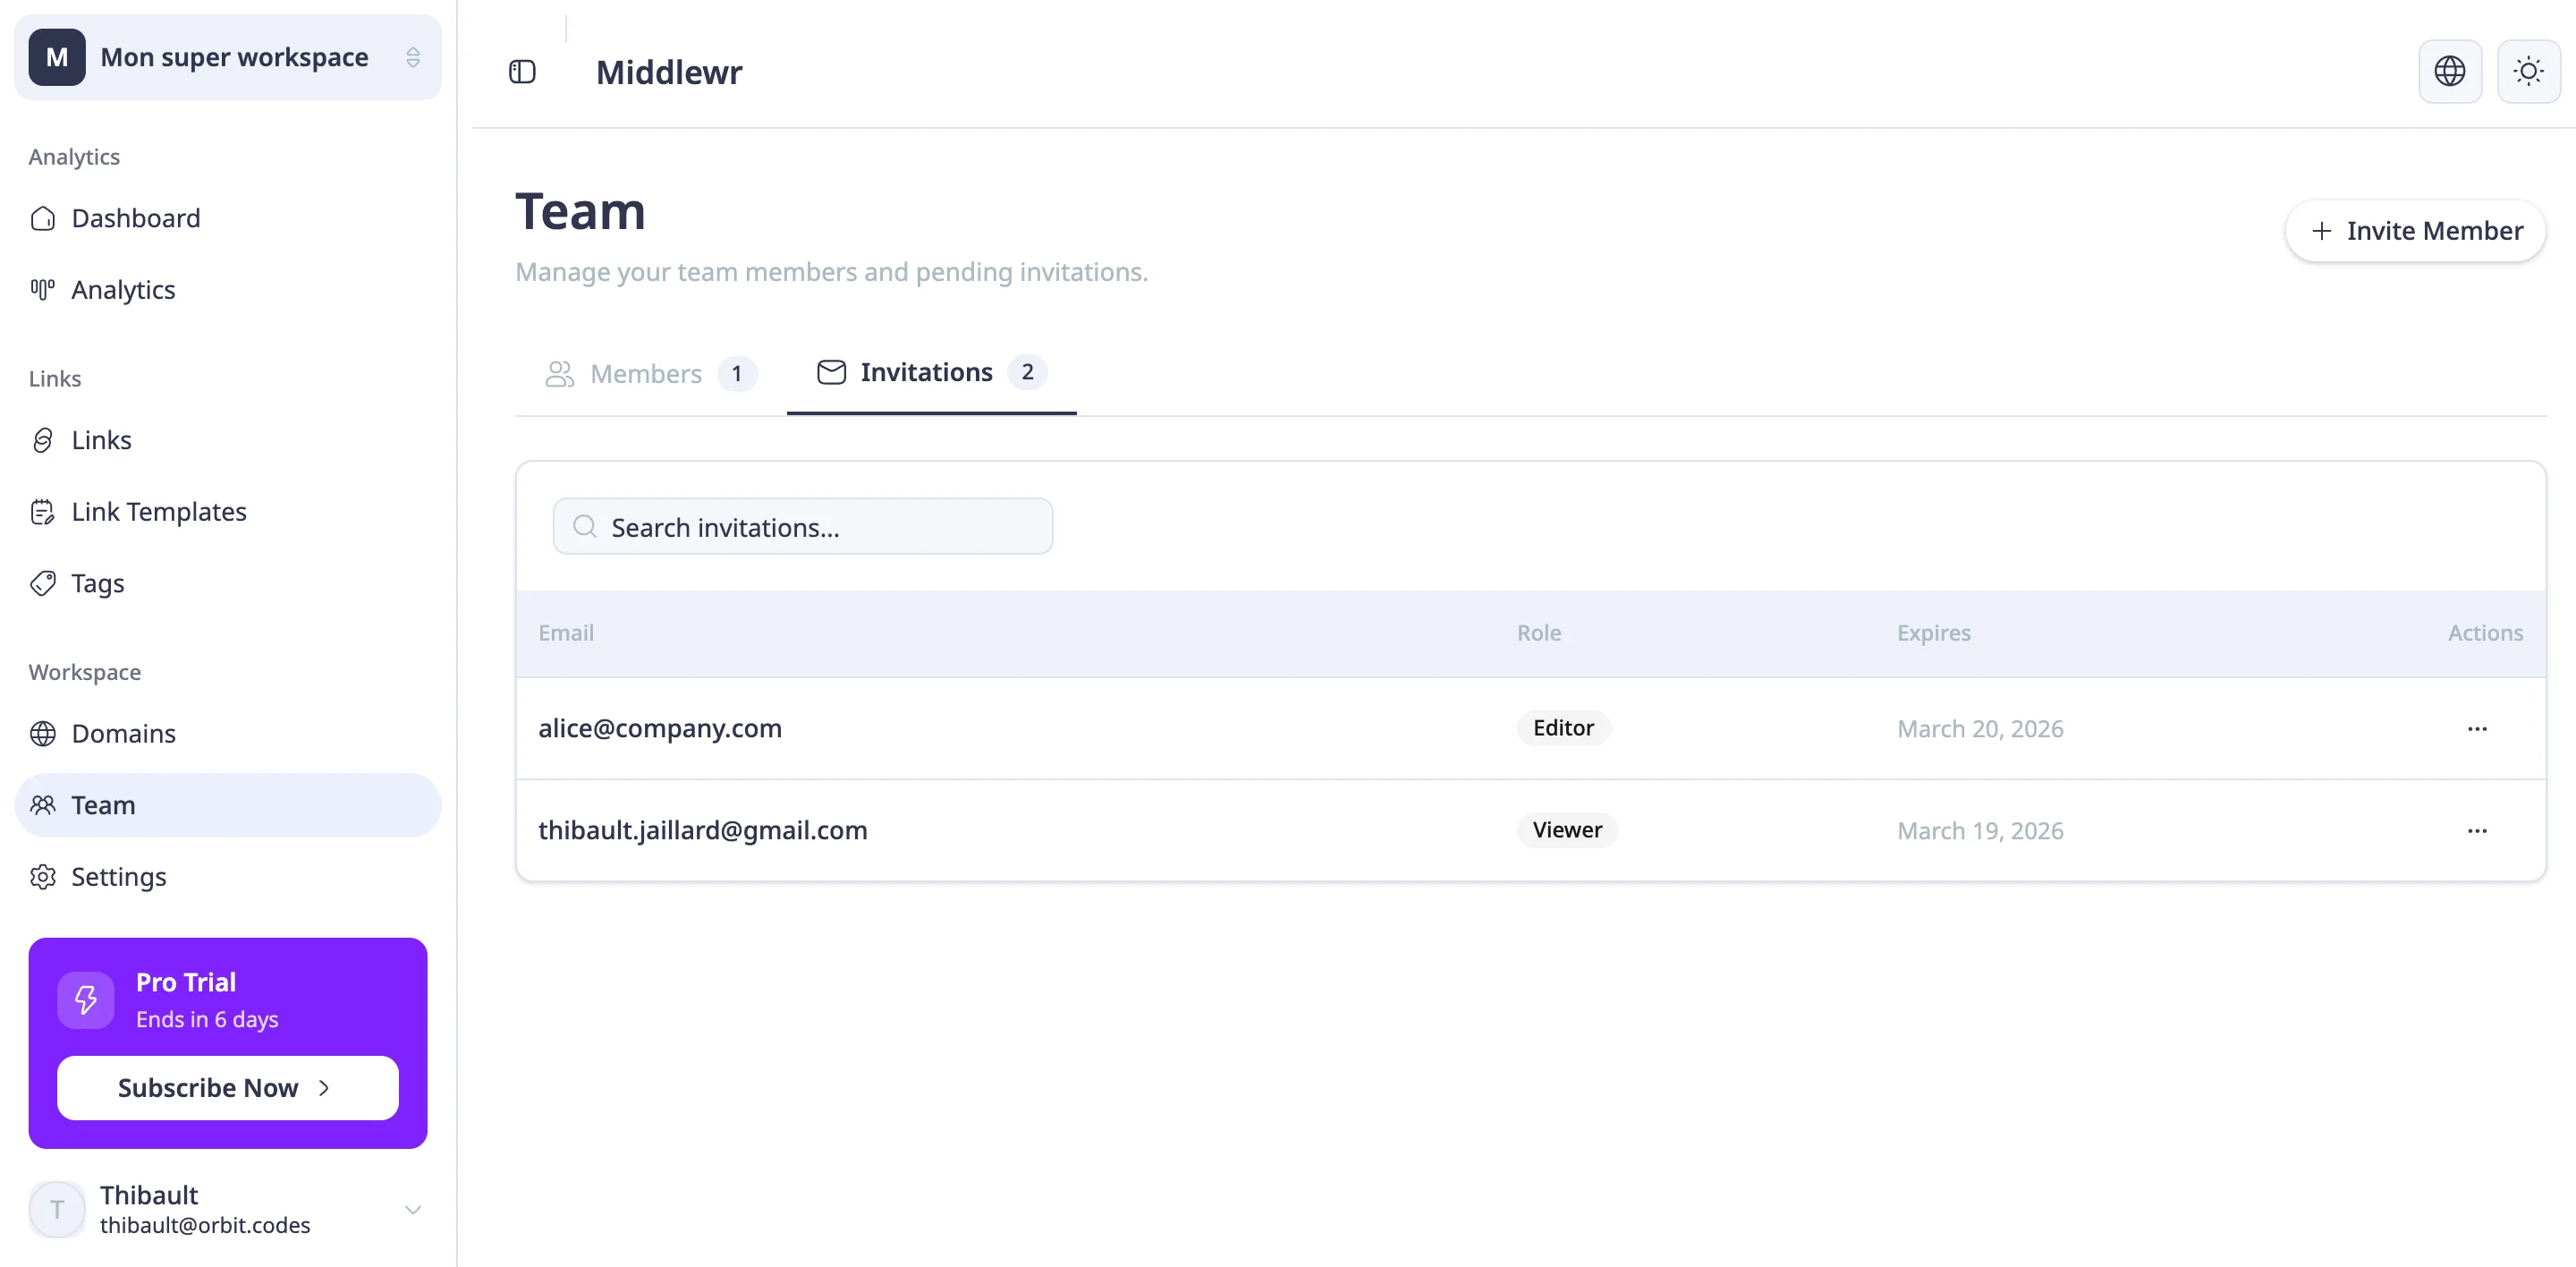This screenshot has height=1267, width=2576.
Task: Click the T user avatar
Action: (57, 1210)
